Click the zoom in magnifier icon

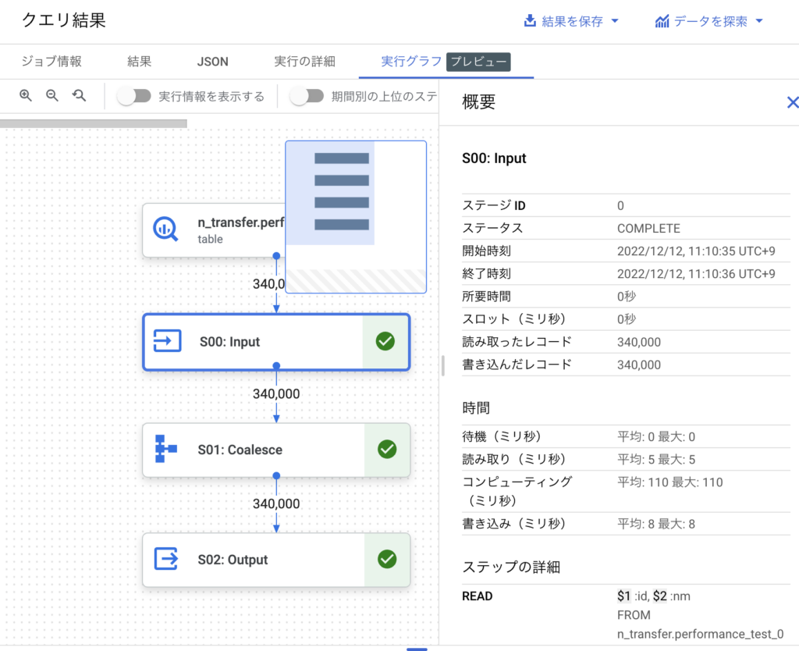click(x=26, y=95)
